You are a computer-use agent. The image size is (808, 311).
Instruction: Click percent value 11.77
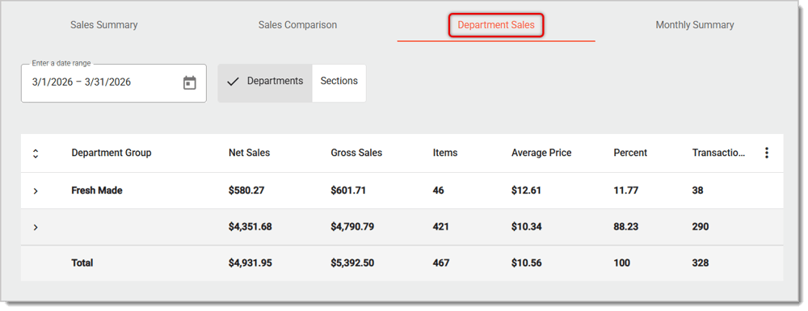click(626, 191)
